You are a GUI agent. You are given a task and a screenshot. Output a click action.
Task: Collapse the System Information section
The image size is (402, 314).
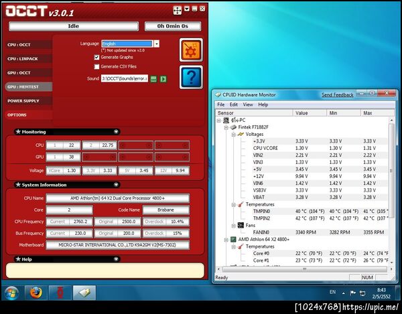116,185
